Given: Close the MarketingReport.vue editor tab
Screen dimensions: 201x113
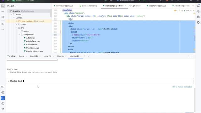Looking at the screenshot, I should (126, 6).
